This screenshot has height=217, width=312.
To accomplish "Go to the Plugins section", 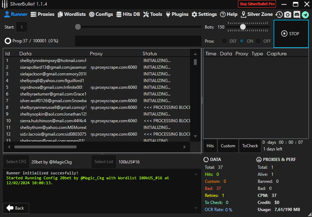I will coord(177,14).
